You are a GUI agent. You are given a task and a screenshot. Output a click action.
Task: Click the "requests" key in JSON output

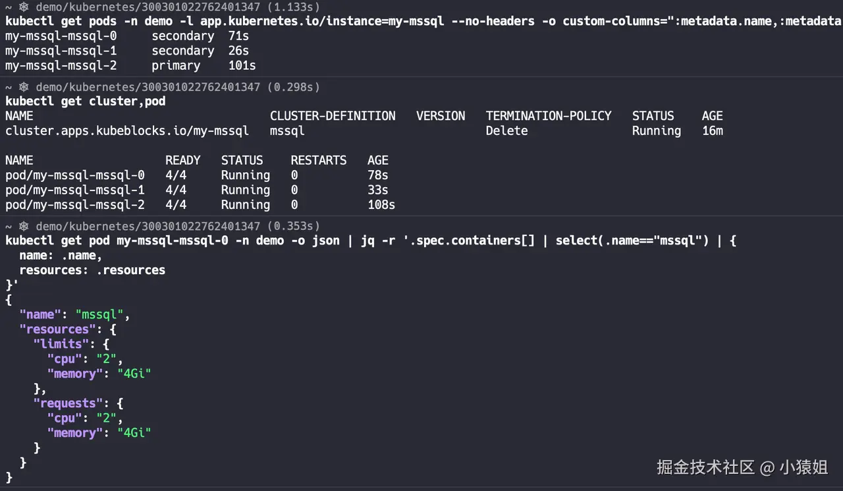tap(68, 403)
